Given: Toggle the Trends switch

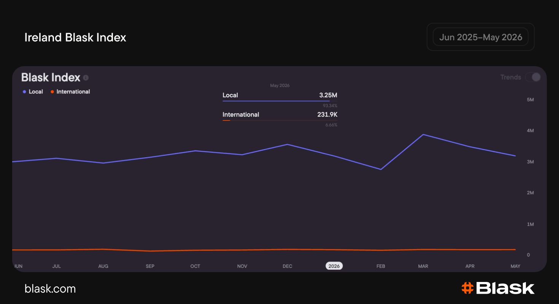Looking at the screenshot, I should [x=533, y=77].
